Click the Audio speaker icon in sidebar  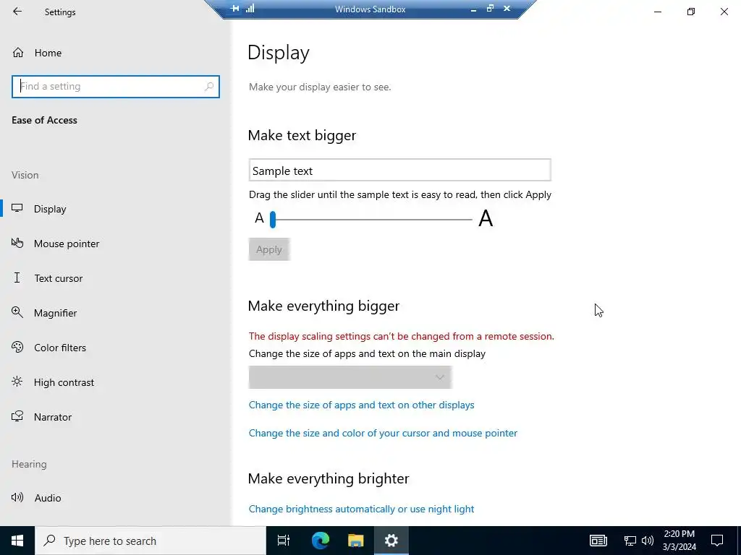coord(17,497)
